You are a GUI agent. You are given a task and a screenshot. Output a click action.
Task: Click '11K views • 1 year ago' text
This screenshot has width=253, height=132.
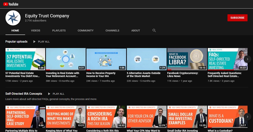[179, 81]
